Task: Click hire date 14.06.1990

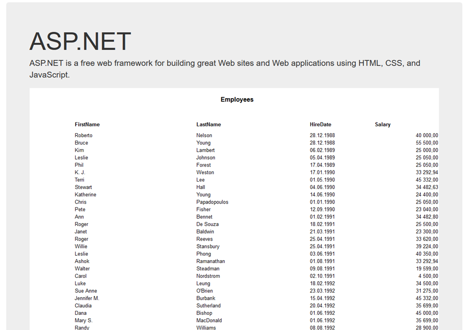Action: tap(322, 194)
